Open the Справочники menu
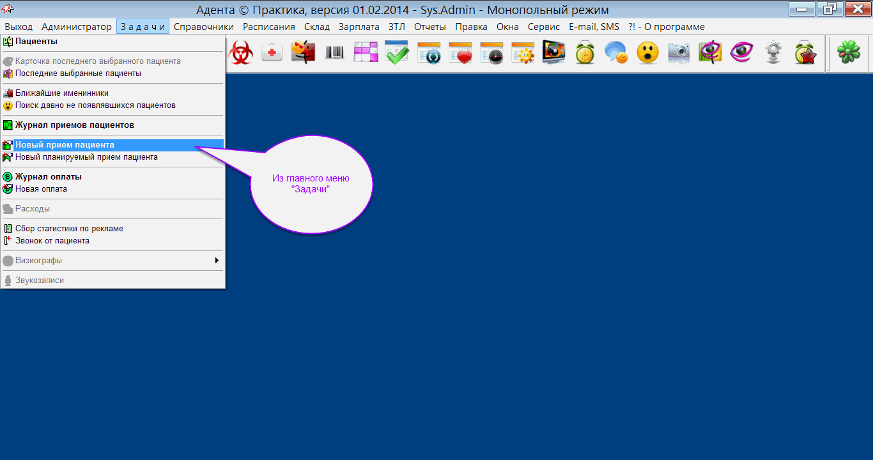Viewport: 873px width, 460px height. click(203, 27)
